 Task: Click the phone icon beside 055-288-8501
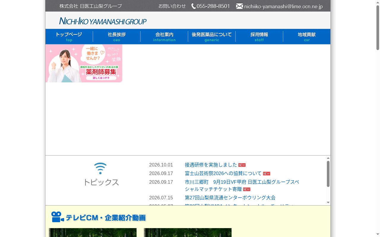click(194, 6)
